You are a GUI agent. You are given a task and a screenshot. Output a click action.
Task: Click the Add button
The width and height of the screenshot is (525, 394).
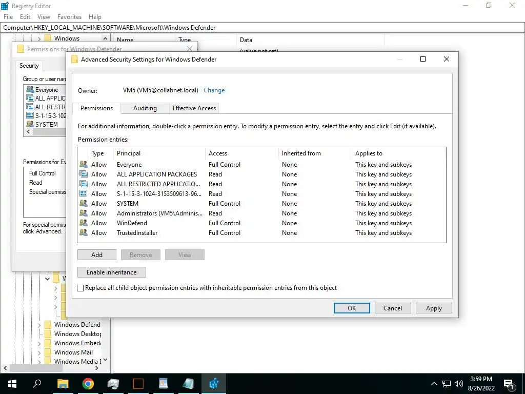(x=97, y=254)
